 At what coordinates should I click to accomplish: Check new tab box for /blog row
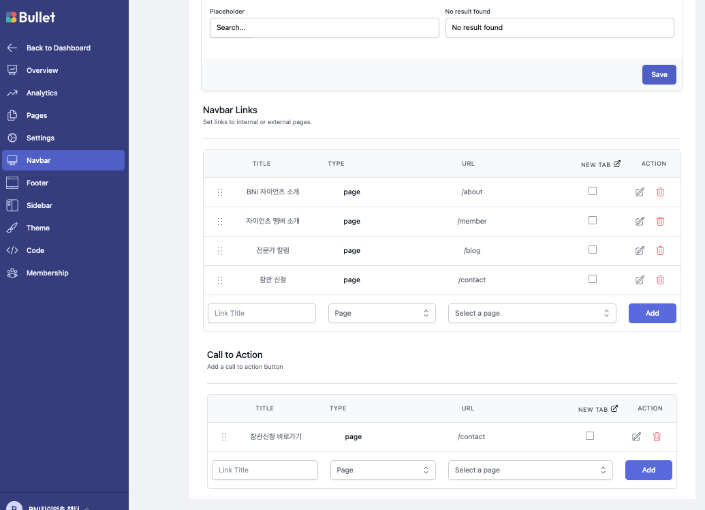coord(593,250)
